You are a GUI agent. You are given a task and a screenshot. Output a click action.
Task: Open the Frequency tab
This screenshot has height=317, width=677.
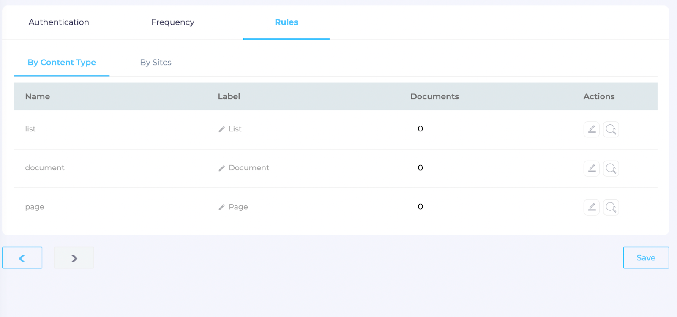172,22
